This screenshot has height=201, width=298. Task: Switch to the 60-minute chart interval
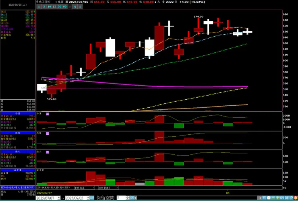pos(64,7)
